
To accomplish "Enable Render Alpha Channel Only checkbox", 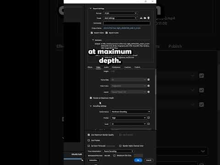I will pos(120,146).
